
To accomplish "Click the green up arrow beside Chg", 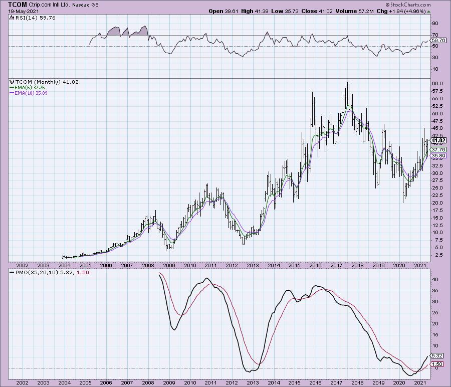I will point(429,12).
